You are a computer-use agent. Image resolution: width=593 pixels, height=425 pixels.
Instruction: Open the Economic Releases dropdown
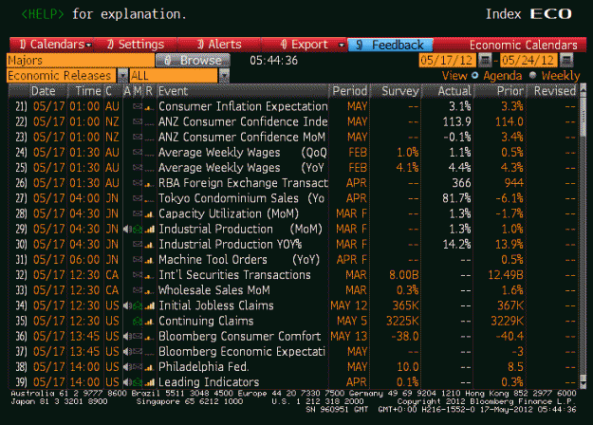(122, 76)
